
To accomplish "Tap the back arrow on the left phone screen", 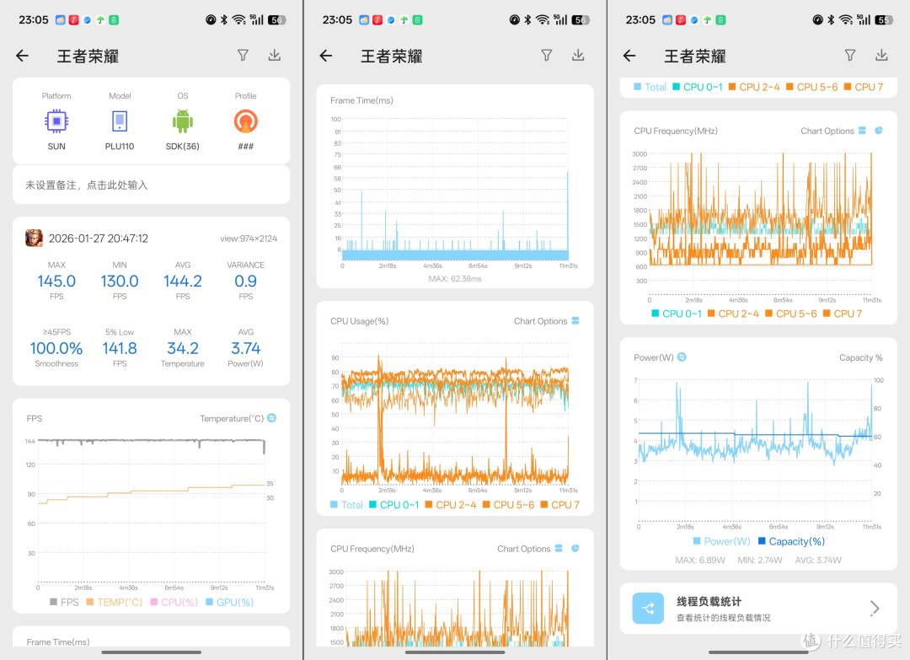I will click(22, 56).
